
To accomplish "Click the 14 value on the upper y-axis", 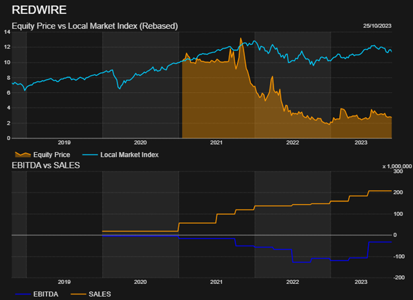I will click(7, 32).
